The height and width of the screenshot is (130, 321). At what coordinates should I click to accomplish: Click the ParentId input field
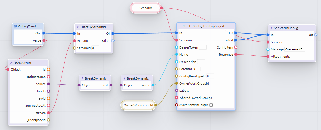(196, 69)
